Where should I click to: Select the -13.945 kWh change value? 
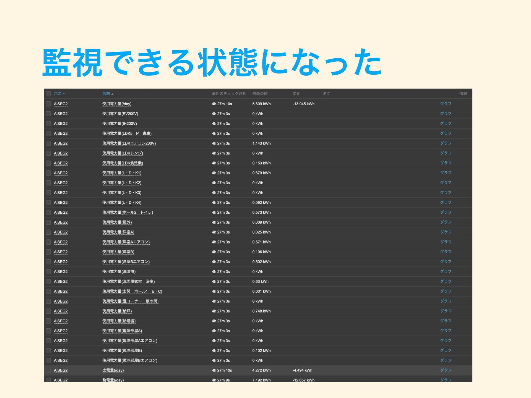point(304,104)
